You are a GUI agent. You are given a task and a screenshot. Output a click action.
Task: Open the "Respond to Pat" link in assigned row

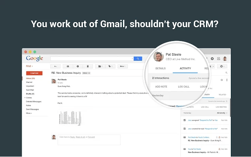(206, 120)
